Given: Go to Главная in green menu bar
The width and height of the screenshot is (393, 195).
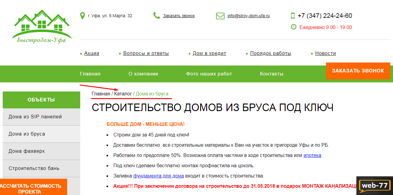Looking at the screenshot, I should click(90, 74).
